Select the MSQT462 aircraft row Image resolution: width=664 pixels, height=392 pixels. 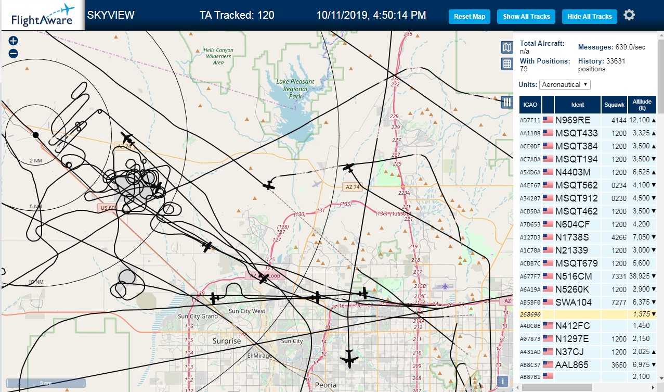(588, 211)
